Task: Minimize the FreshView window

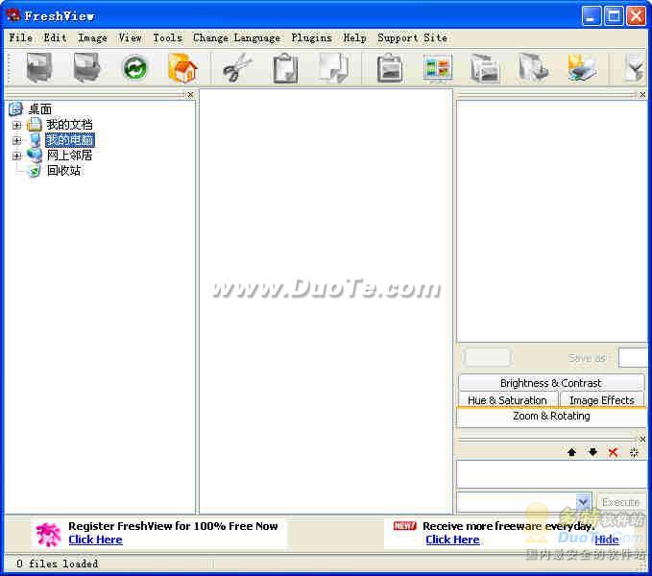Action: (x=591, y=16)
